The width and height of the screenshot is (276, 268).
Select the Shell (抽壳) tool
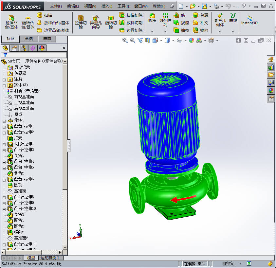tap(181, 30)
